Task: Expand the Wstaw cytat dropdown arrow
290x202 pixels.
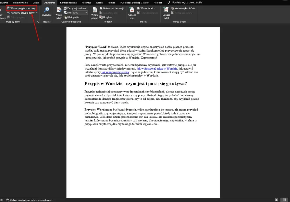Action: click(x=62, y=18)
